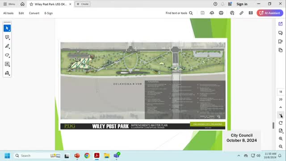
Task: Click the Save file icon
Action: tap(202, 13)
